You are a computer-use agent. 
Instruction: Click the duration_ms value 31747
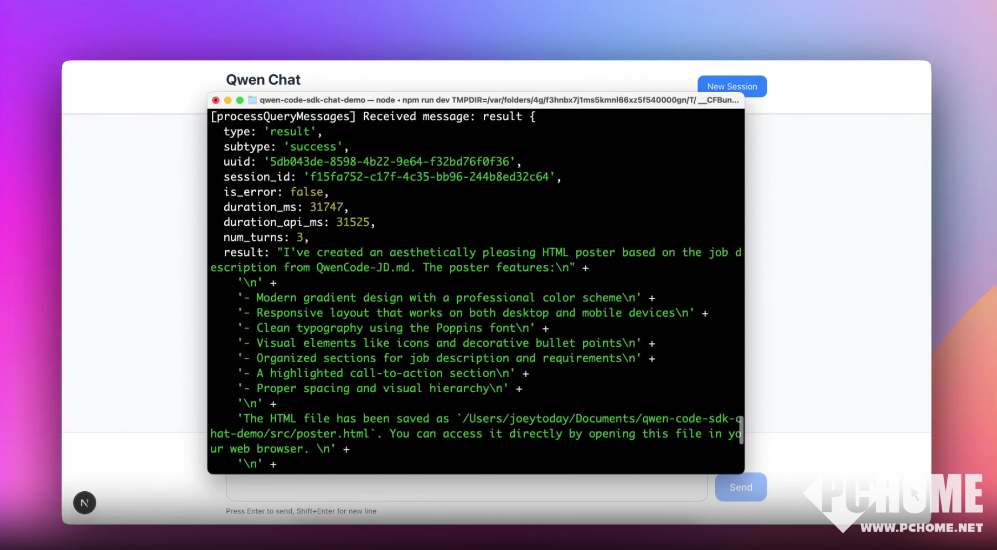pyautogui.click(x=326, y=207)
